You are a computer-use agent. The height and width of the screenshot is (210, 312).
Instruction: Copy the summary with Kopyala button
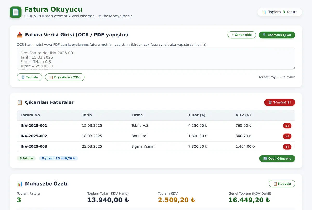click(x=282, y=184)
